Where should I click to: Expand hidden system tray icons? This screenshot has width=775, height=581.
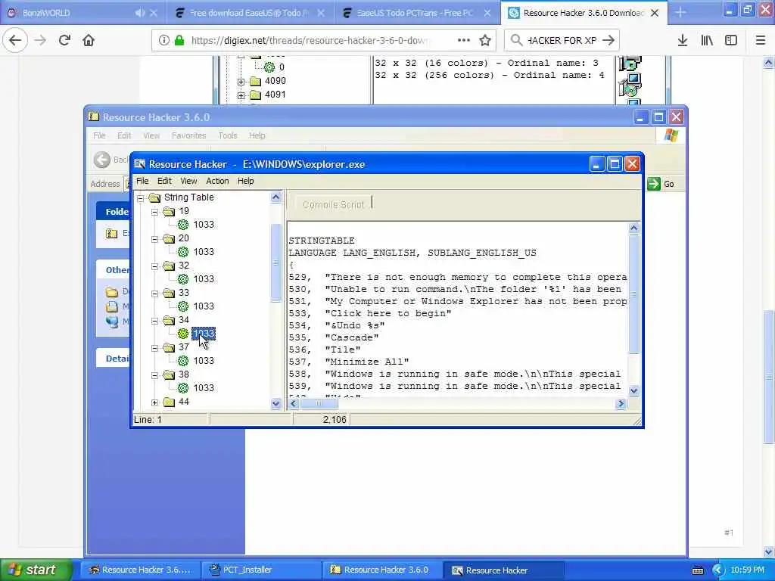click(x=718, y=570)
